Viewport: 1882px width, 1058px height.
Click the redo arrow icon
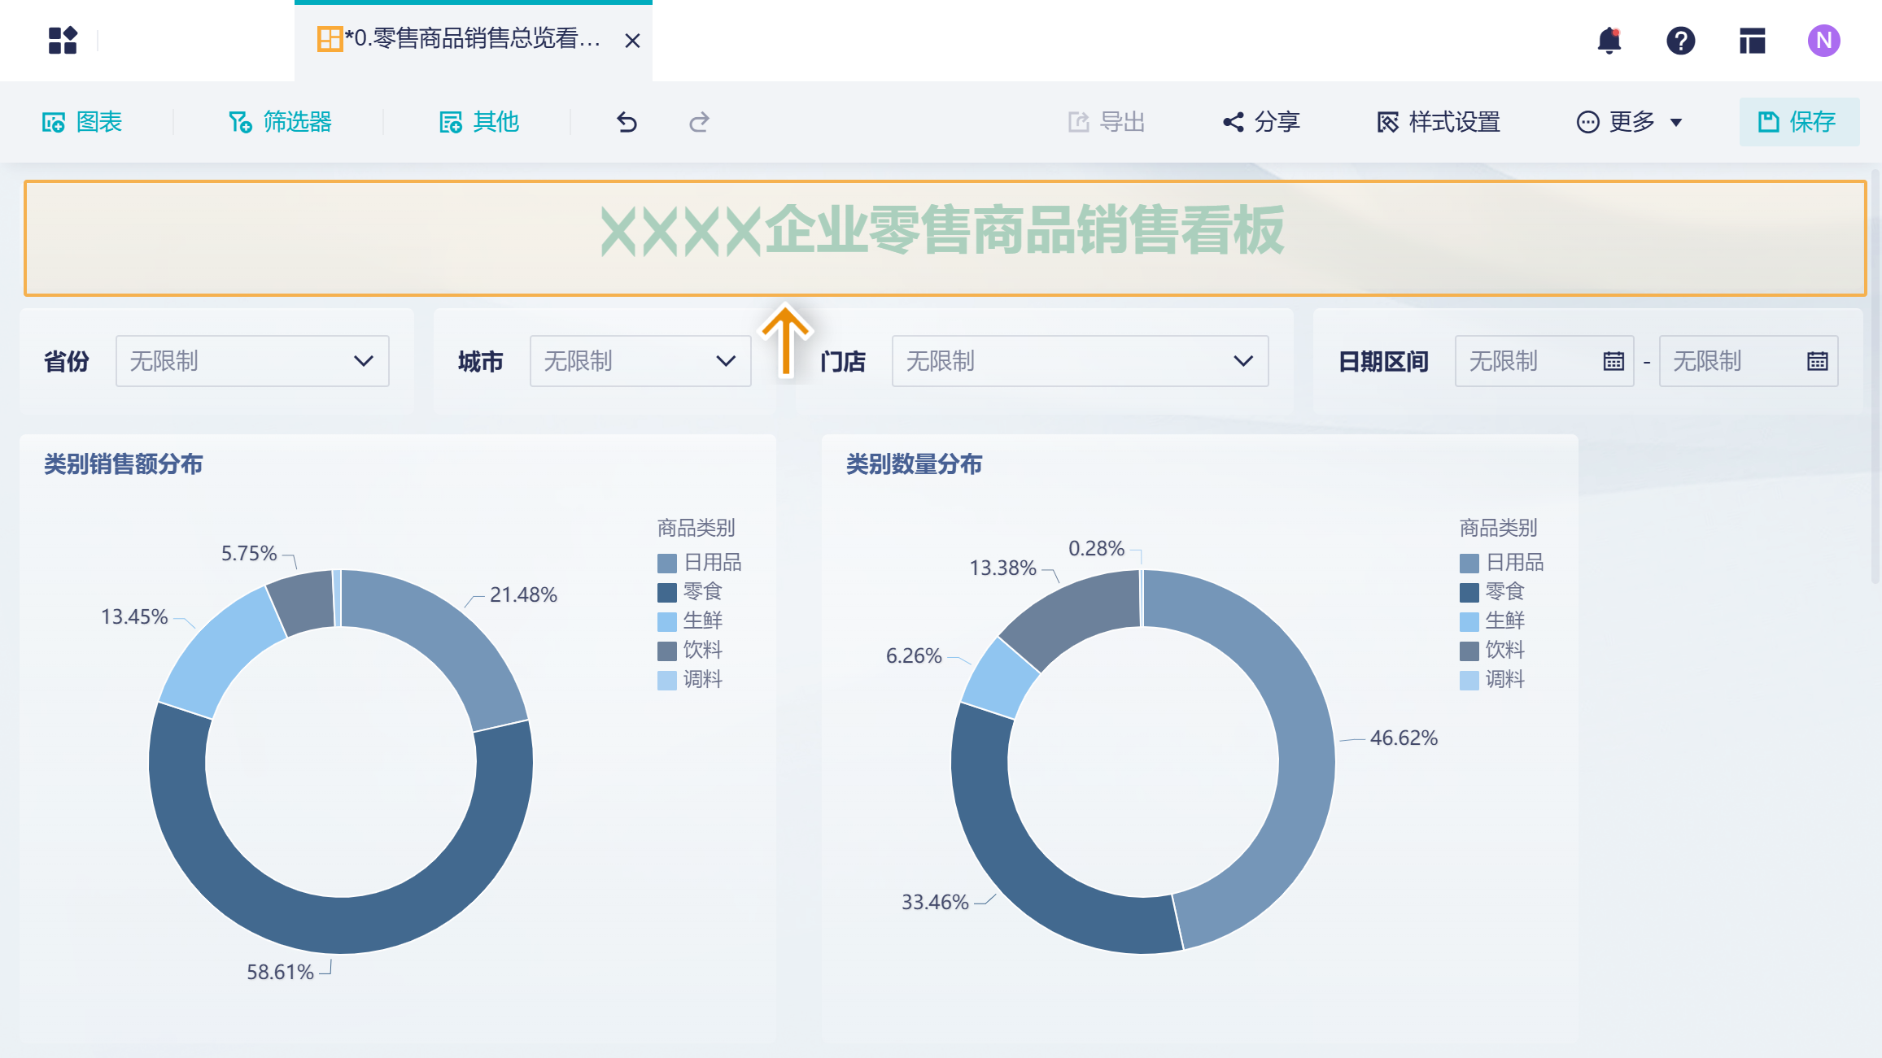(x=699, y=122)
